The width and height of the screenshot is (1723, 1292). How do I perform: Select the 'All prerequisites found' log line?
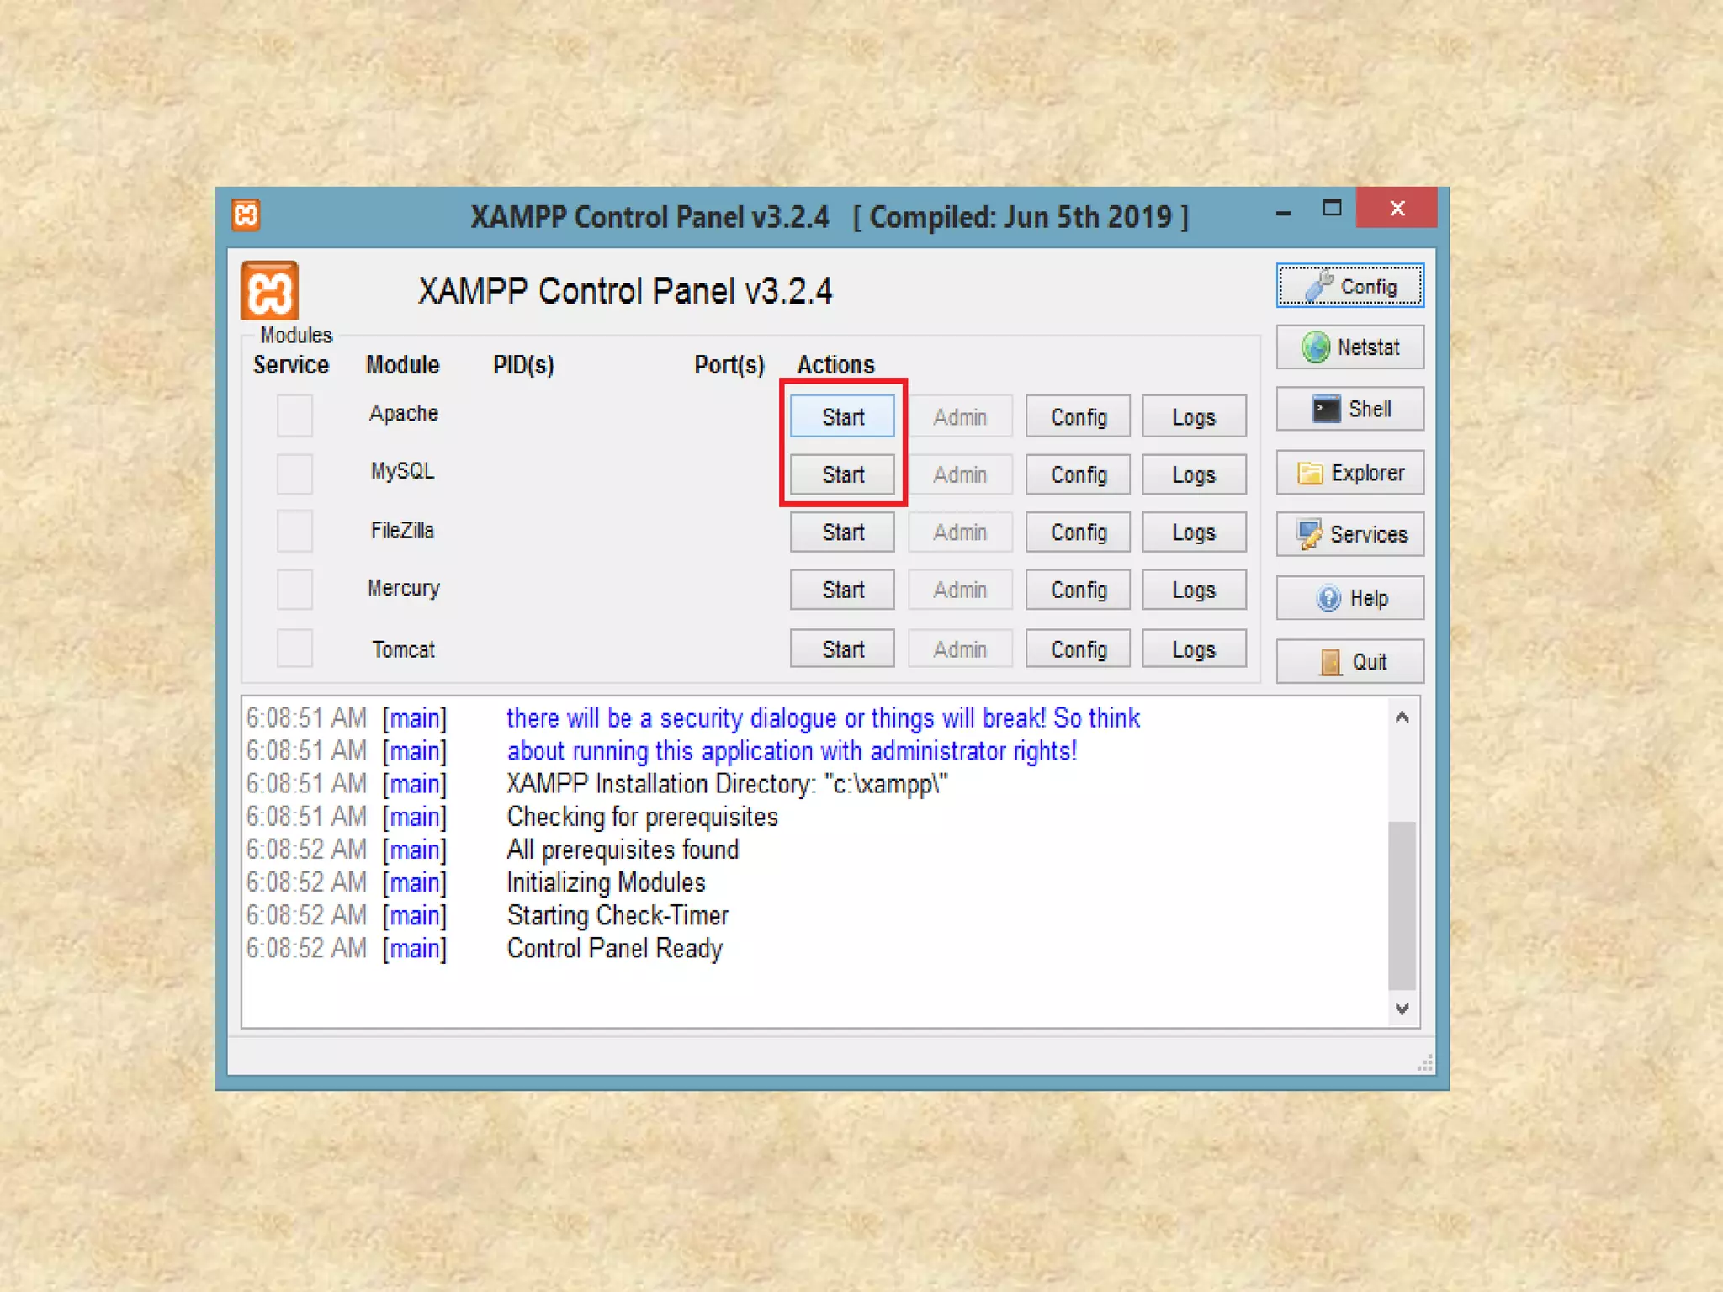point(623,850)
